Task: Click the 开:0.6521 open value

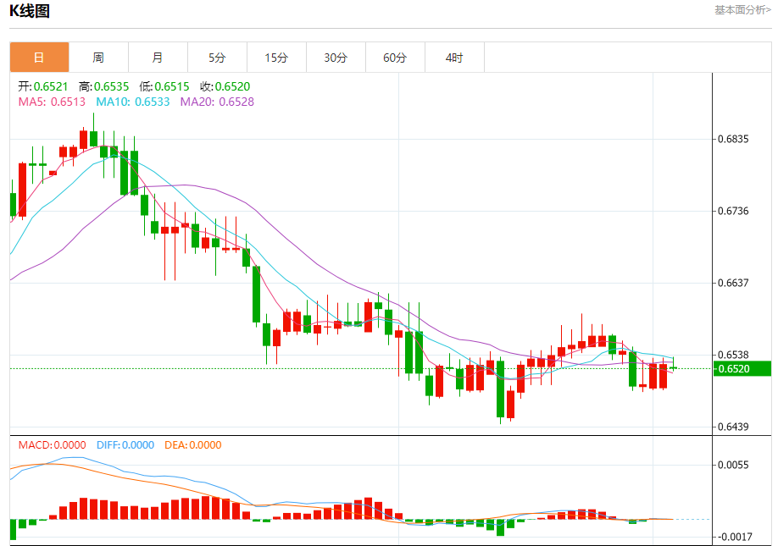Action: click(x=42, y=86)
